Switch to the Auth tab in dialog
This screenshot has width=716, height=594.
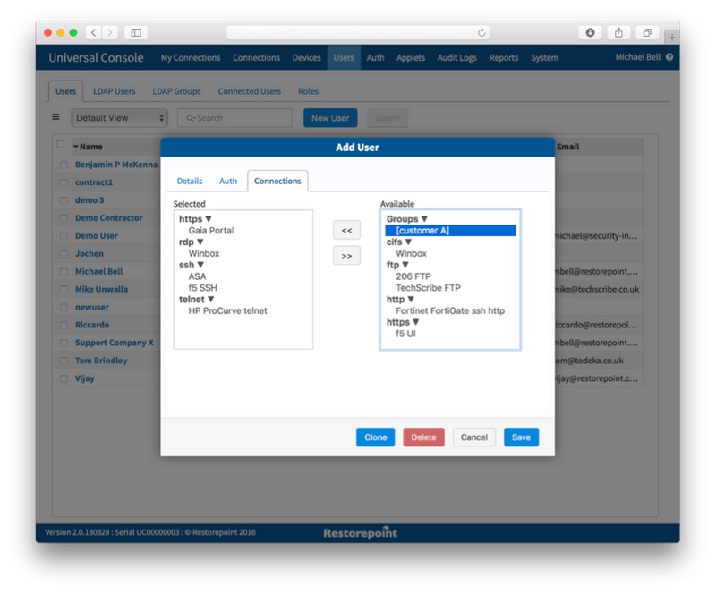228,182
